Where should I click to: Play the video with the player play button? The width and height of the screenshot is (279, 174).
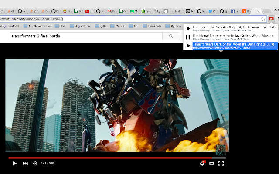pyautogui.click(x=14, y=164)
